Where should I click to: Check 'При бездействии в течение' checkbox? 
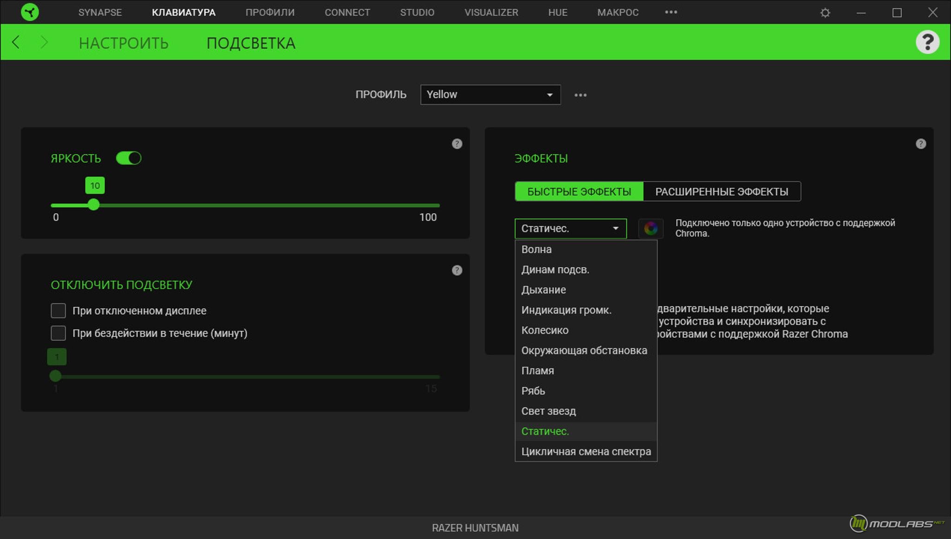pyautogui.click(x=58, y=333)
